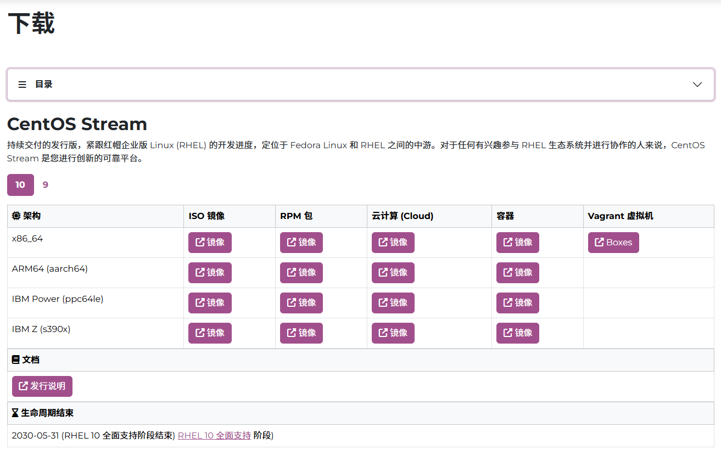Expand the 目录 table of contents
Screen dimensions: 721x455
point(360,85)
